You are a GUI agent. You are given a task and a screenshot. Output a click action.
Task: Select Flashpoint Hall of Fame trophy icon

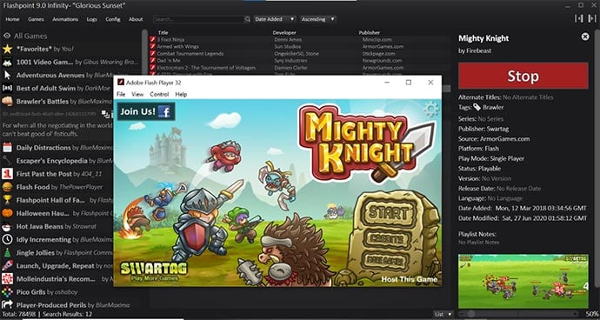click(7, 200)
